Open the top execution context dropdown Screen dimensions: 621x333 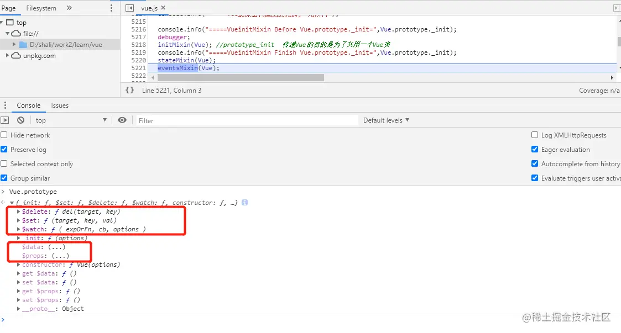pyautogui.click(x=71, y=120)
